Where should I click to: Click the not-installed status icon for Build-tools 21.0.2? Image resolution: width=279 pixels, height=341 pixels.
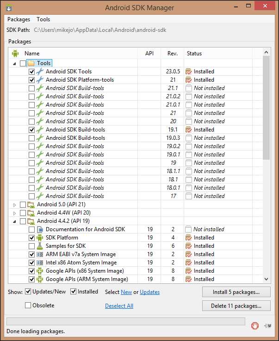(x=188, y=96)
